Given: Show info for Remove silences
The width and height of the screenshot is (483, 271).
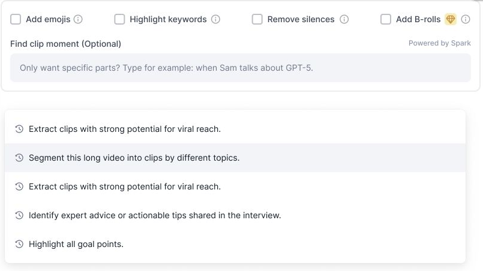Looking at the screenshot, I should click(x=344, y=19).
